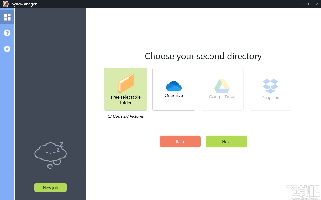
Task: Select the Free selectable folder tile
Action: tap(126, 89)
